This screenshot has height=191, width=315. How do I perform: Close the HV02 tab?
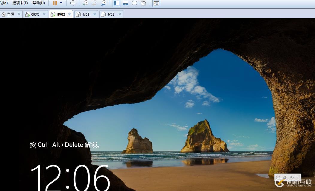click(x=120, y=14)
